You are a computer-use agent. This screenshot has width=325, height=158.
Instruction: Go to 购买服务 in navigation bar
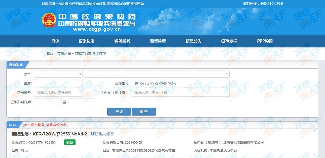(x=122, y=41)
